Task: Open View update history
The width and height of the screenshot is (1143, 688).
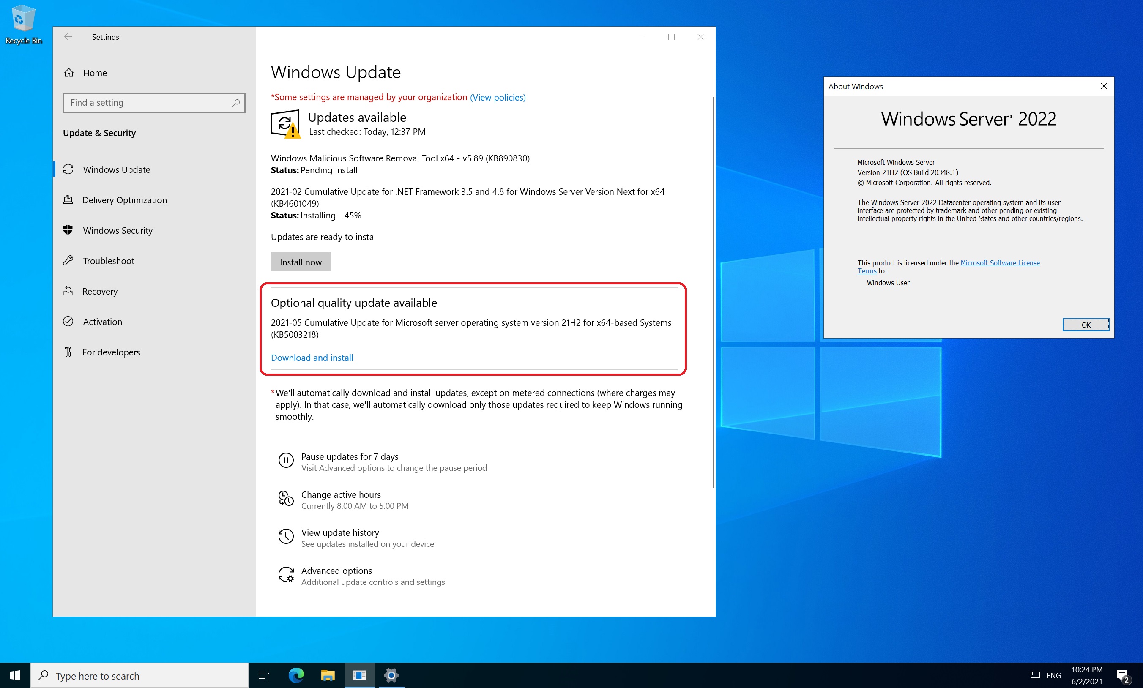Action: point(339,532)
